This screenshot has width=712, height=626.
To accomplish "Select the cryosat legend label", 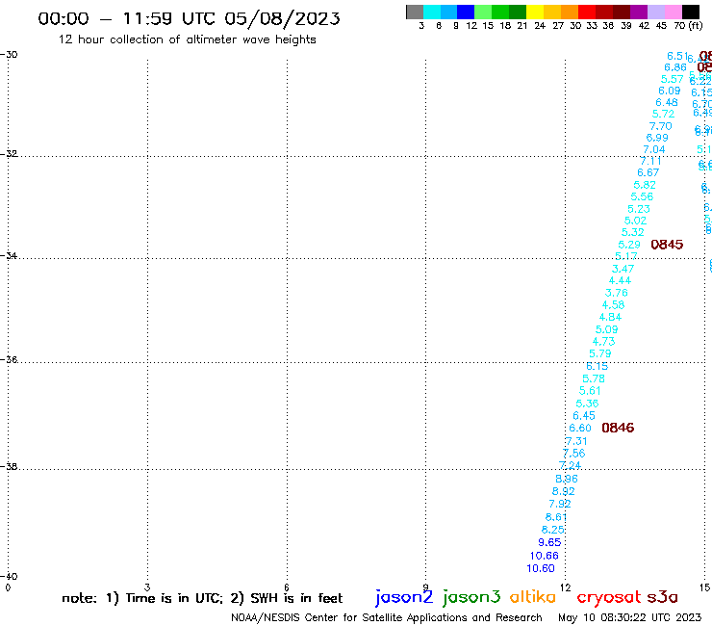I will 609,598.
